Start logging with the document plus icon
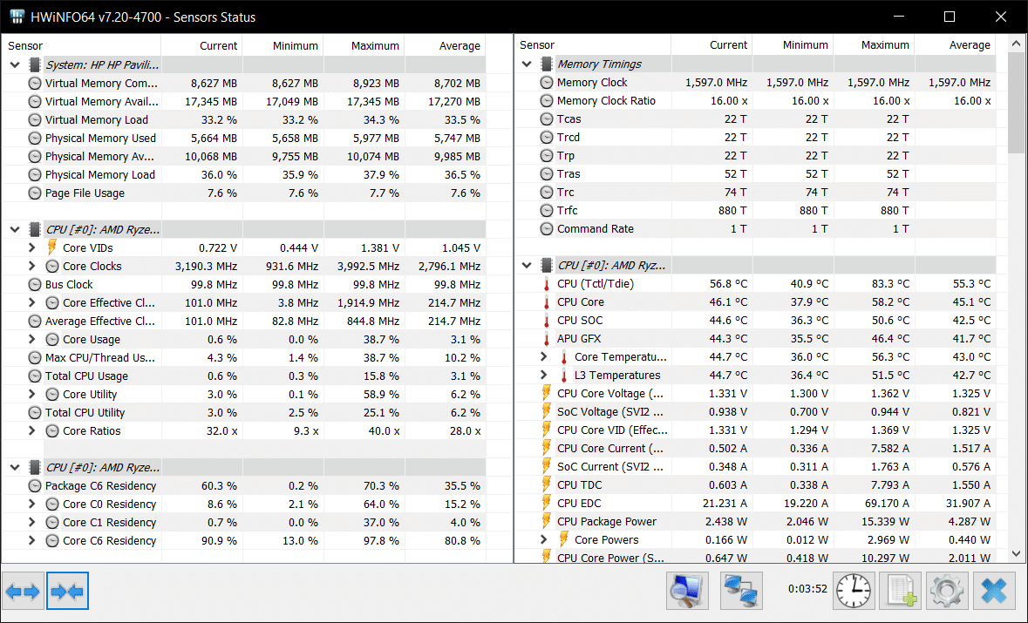The height and width of the screenshot is (623, 1028). 900,590
